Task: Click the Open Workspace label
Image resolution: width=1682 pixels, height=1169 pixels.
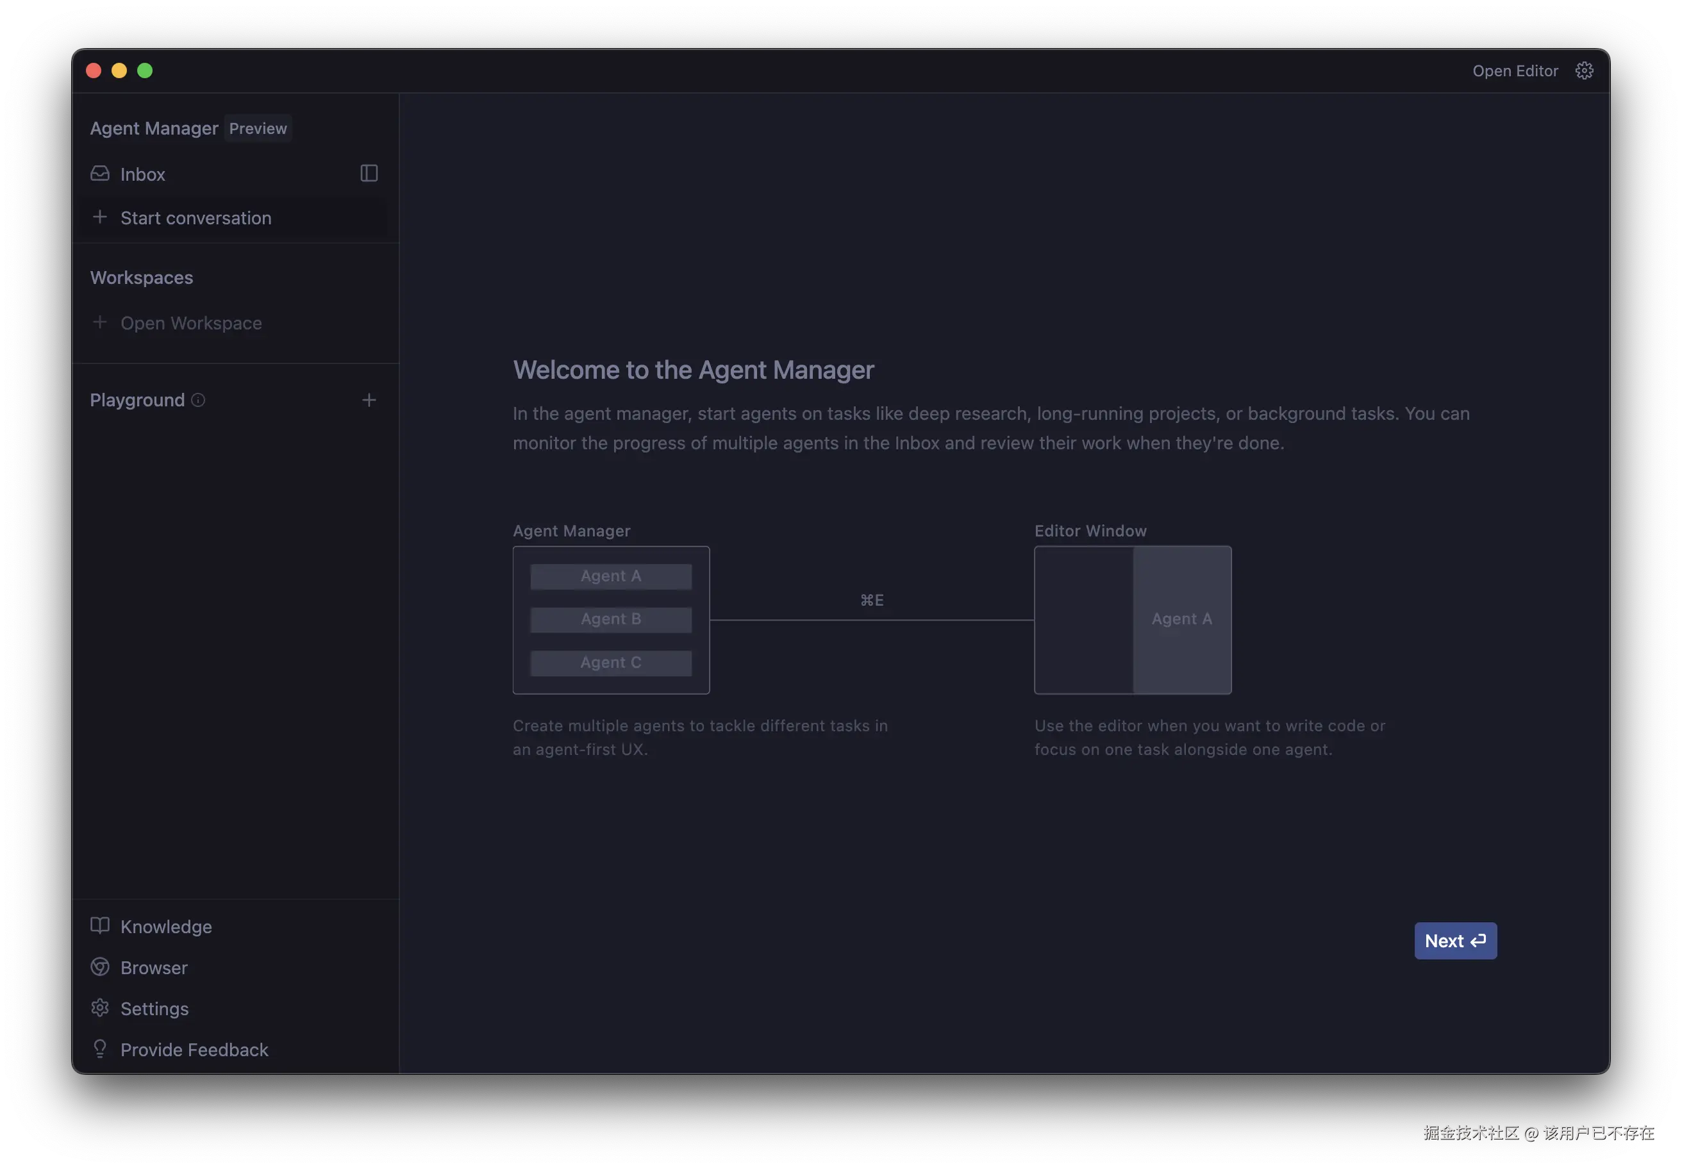Action: (191, 323)
